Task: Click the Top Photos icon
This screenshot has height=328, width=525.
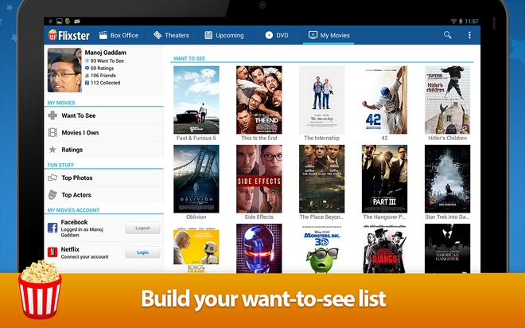Action: click(x=52, y=178)
